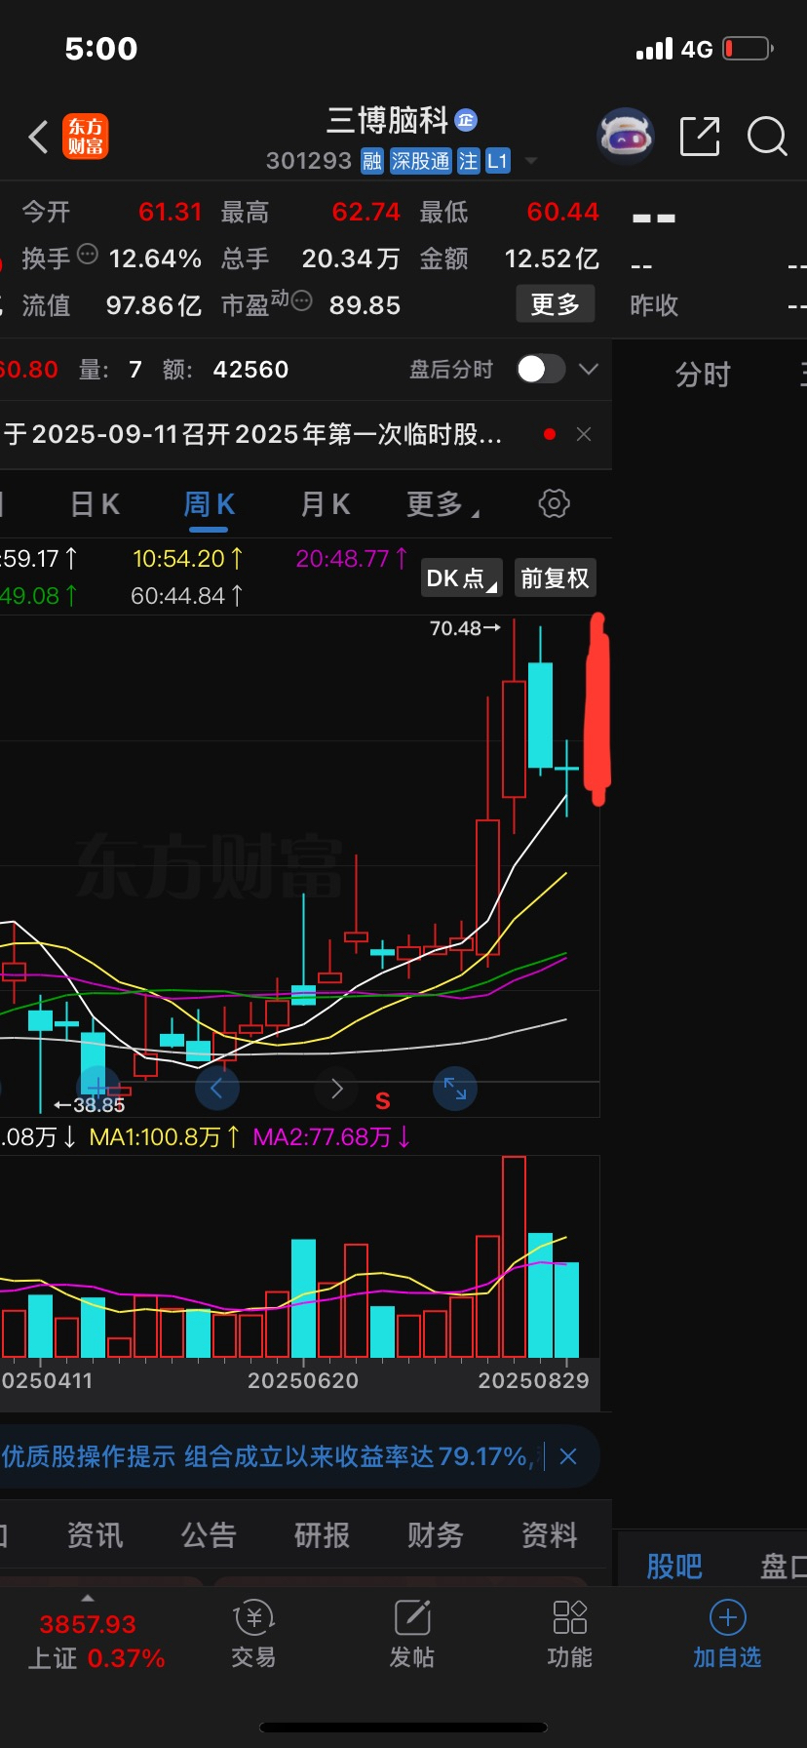Switch to 公告 tab

click(209, 1535)
